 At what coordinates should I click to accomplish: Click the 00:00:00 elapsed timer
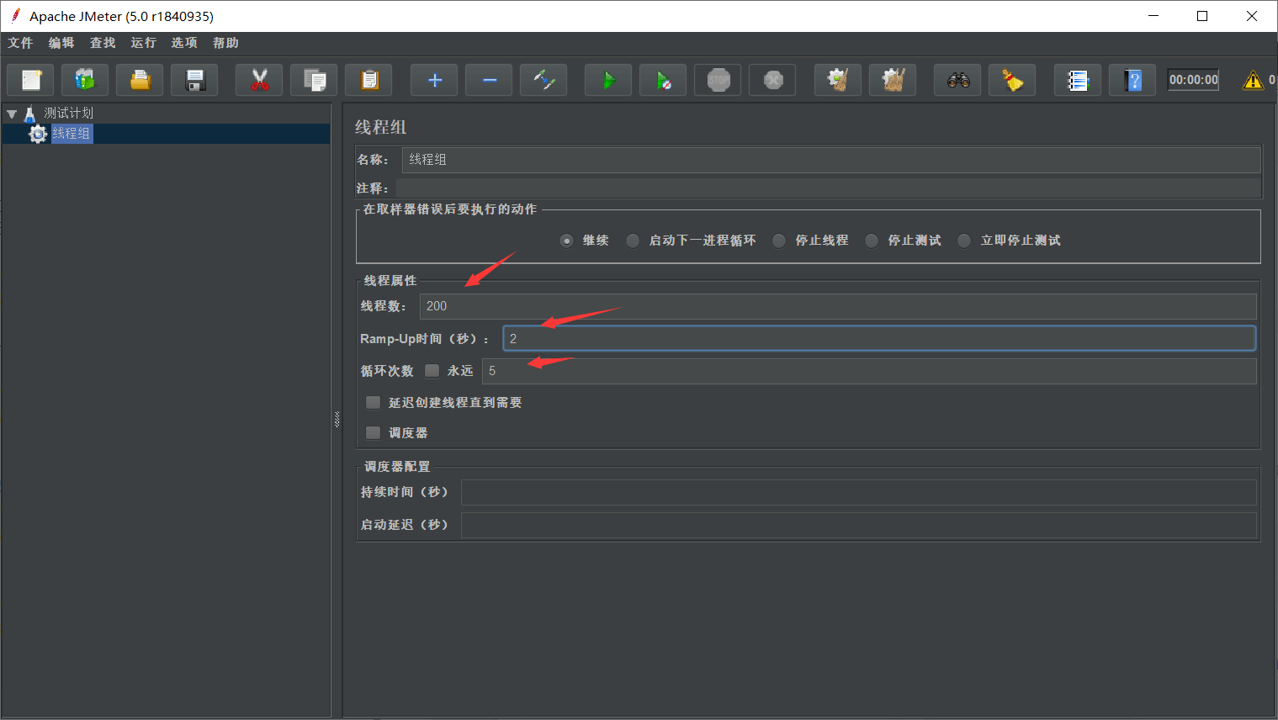[1193, 80]
